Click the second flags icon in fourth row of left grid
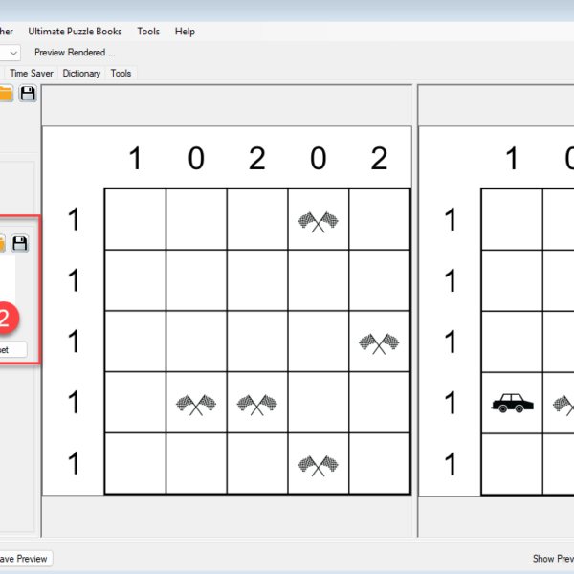The image size is (574, 574). [x=256, y=404]
